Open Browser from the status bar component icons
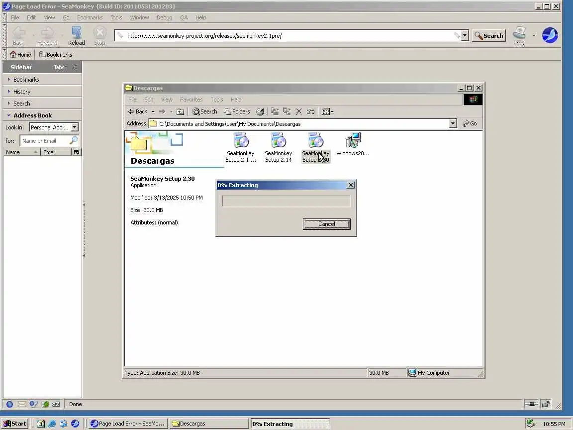 10,404
